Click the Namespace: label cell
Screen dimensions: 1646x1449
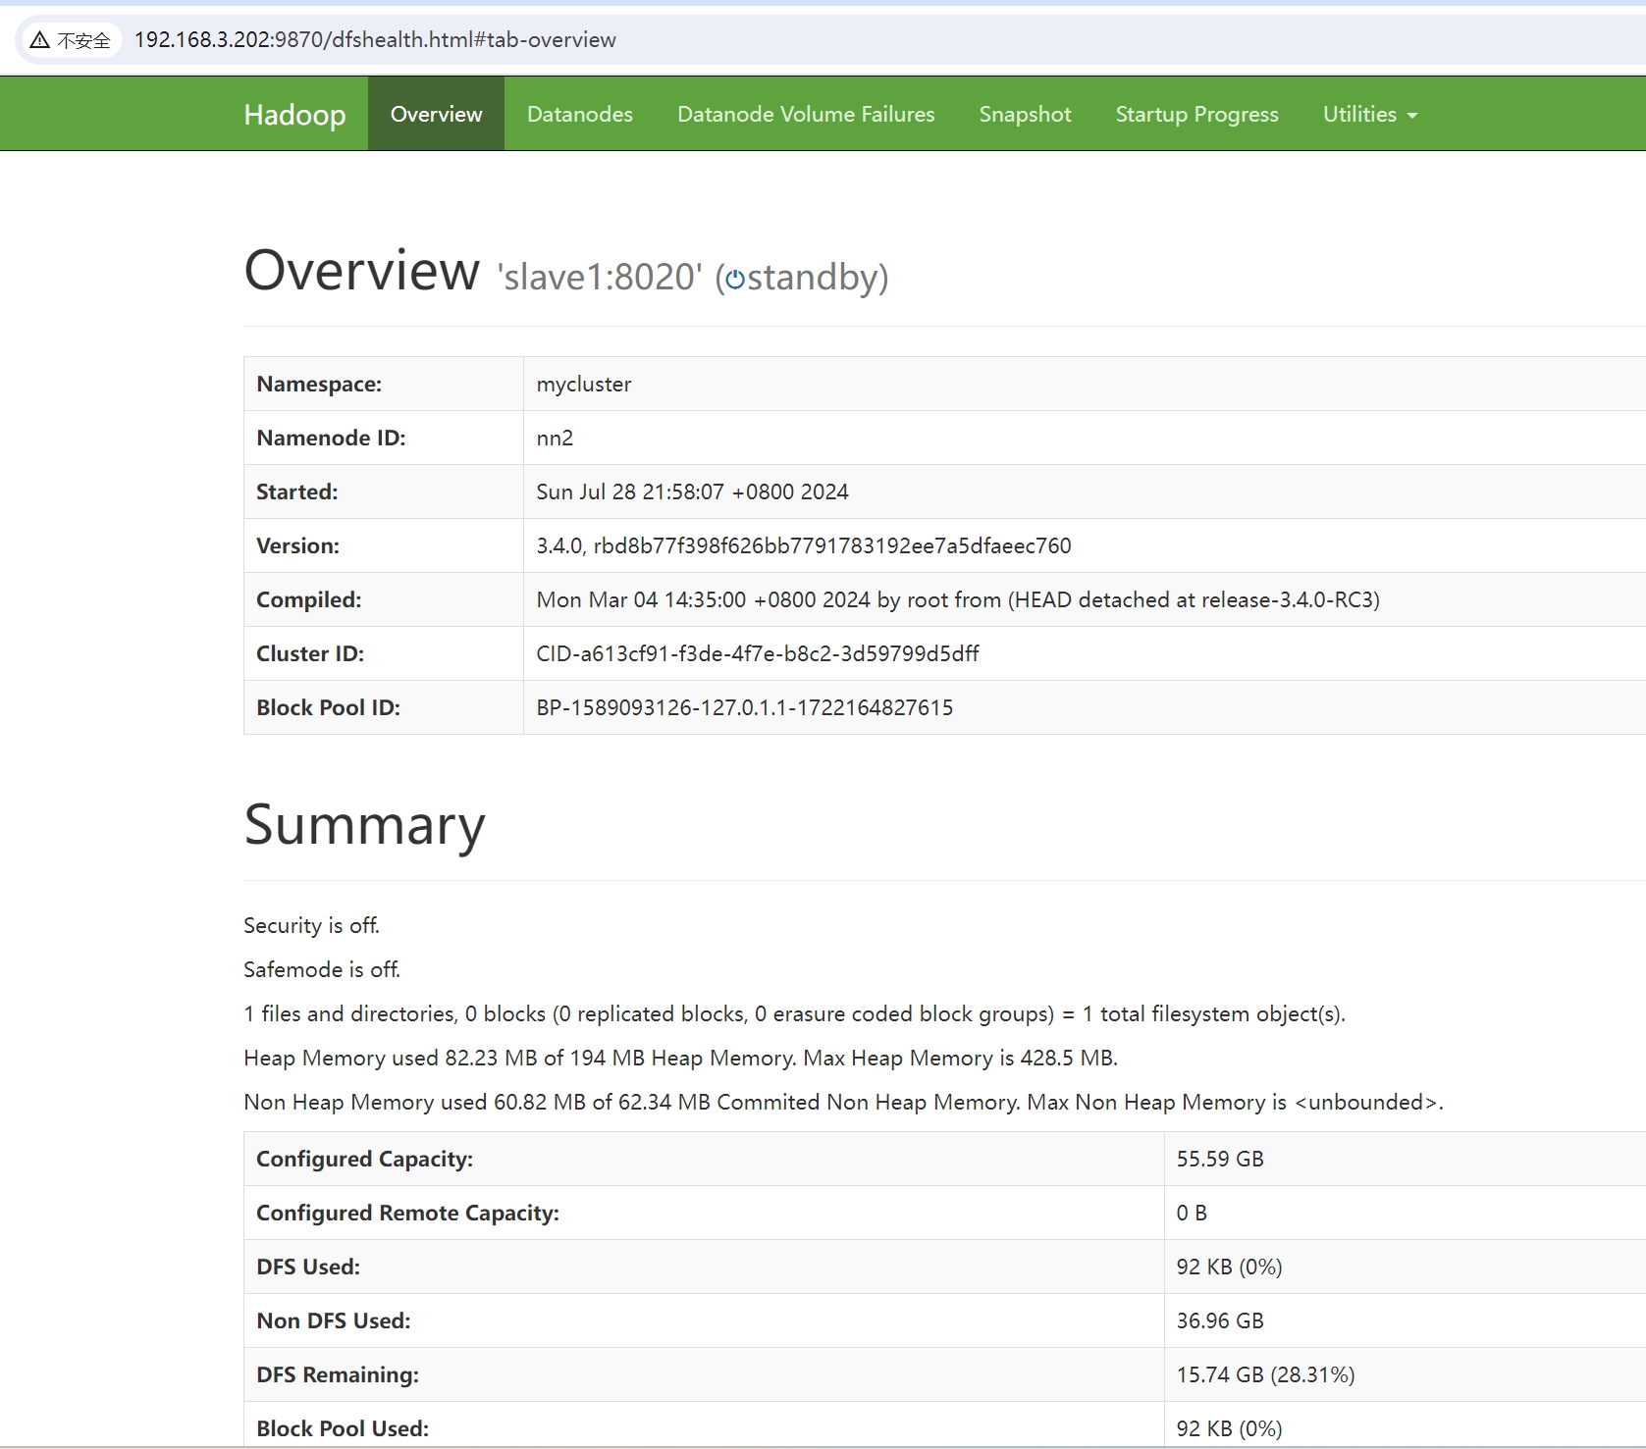coord(384,384)
